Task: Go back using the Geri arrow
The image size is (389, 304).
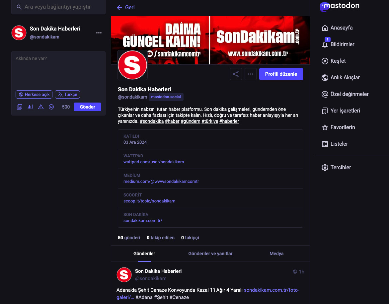Action: point(126,8)
